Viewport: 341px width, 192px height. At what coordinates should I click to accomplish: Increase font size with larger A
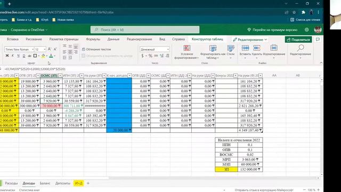tap(50, 49)
